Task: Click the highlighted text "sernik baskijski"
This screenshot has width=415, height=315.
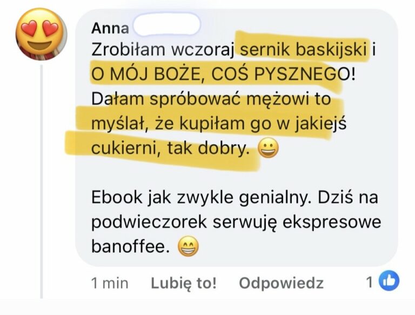Action: (x=304, y=50)
